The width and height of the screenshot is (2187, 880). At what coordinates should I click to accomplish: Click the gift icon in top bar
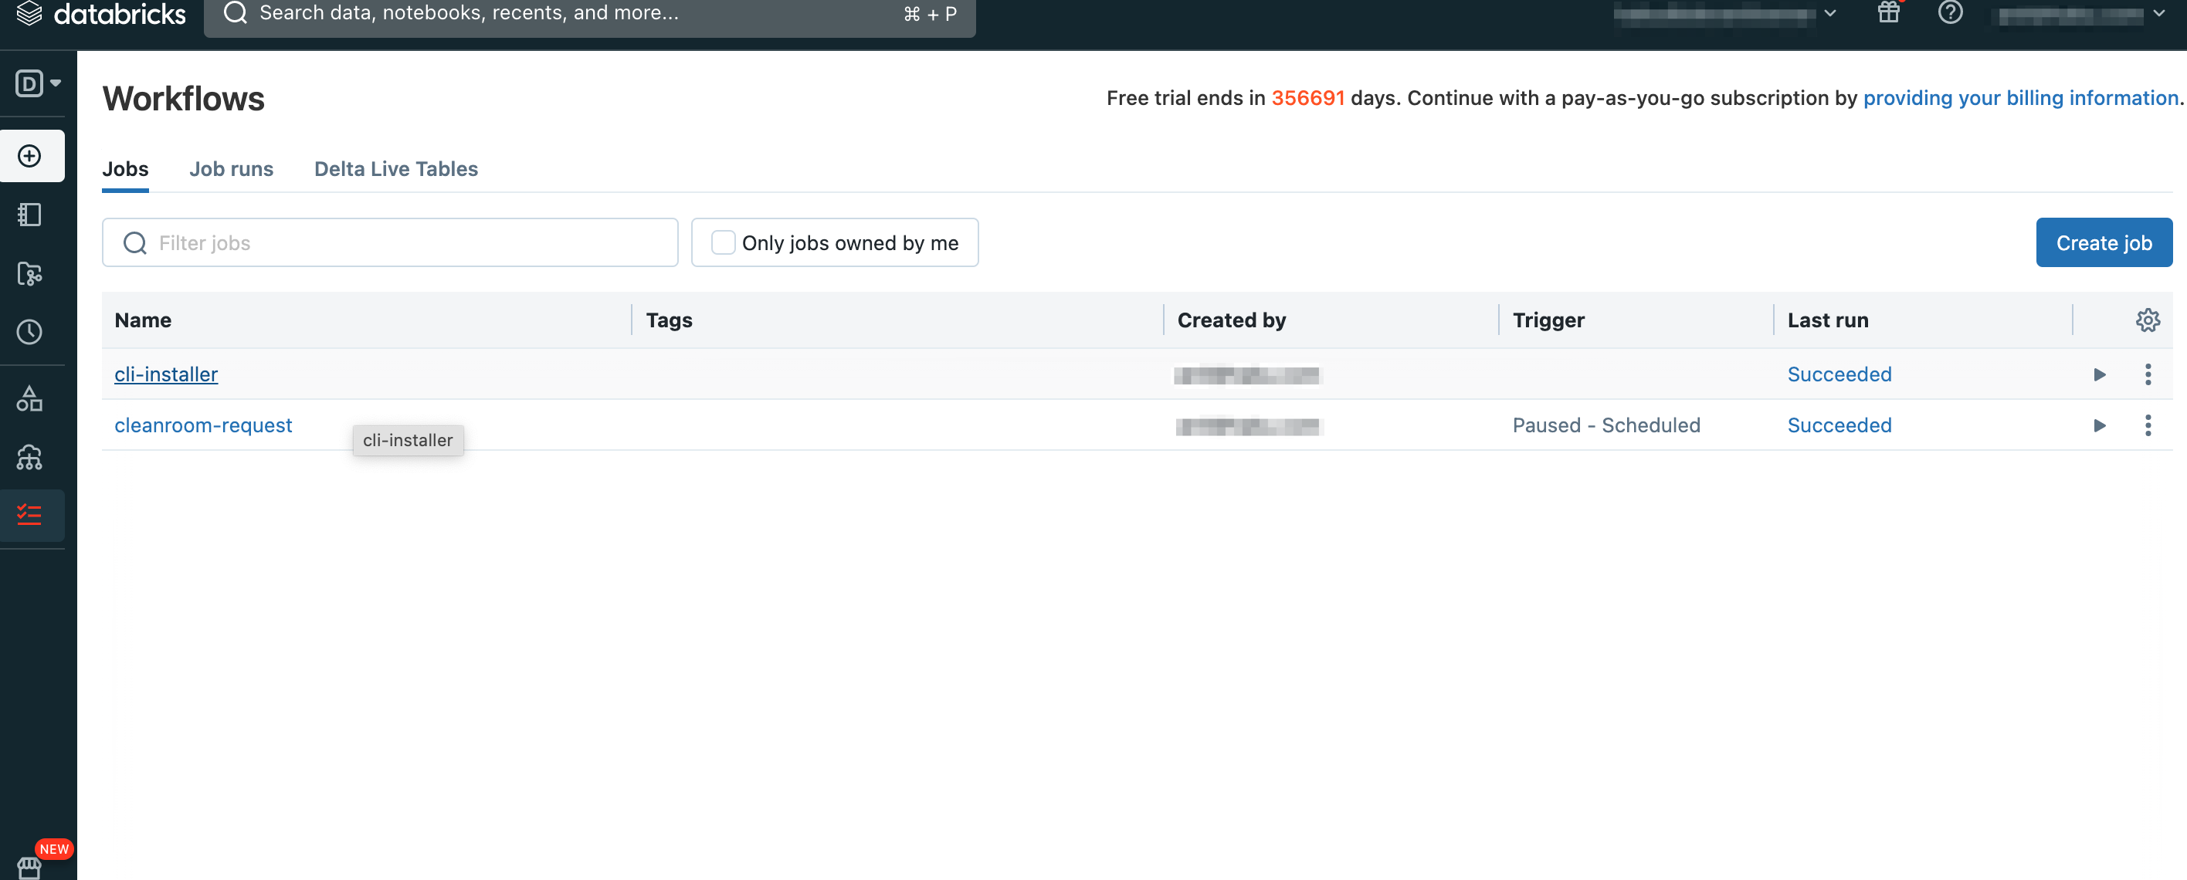(x=1887, y=12)
